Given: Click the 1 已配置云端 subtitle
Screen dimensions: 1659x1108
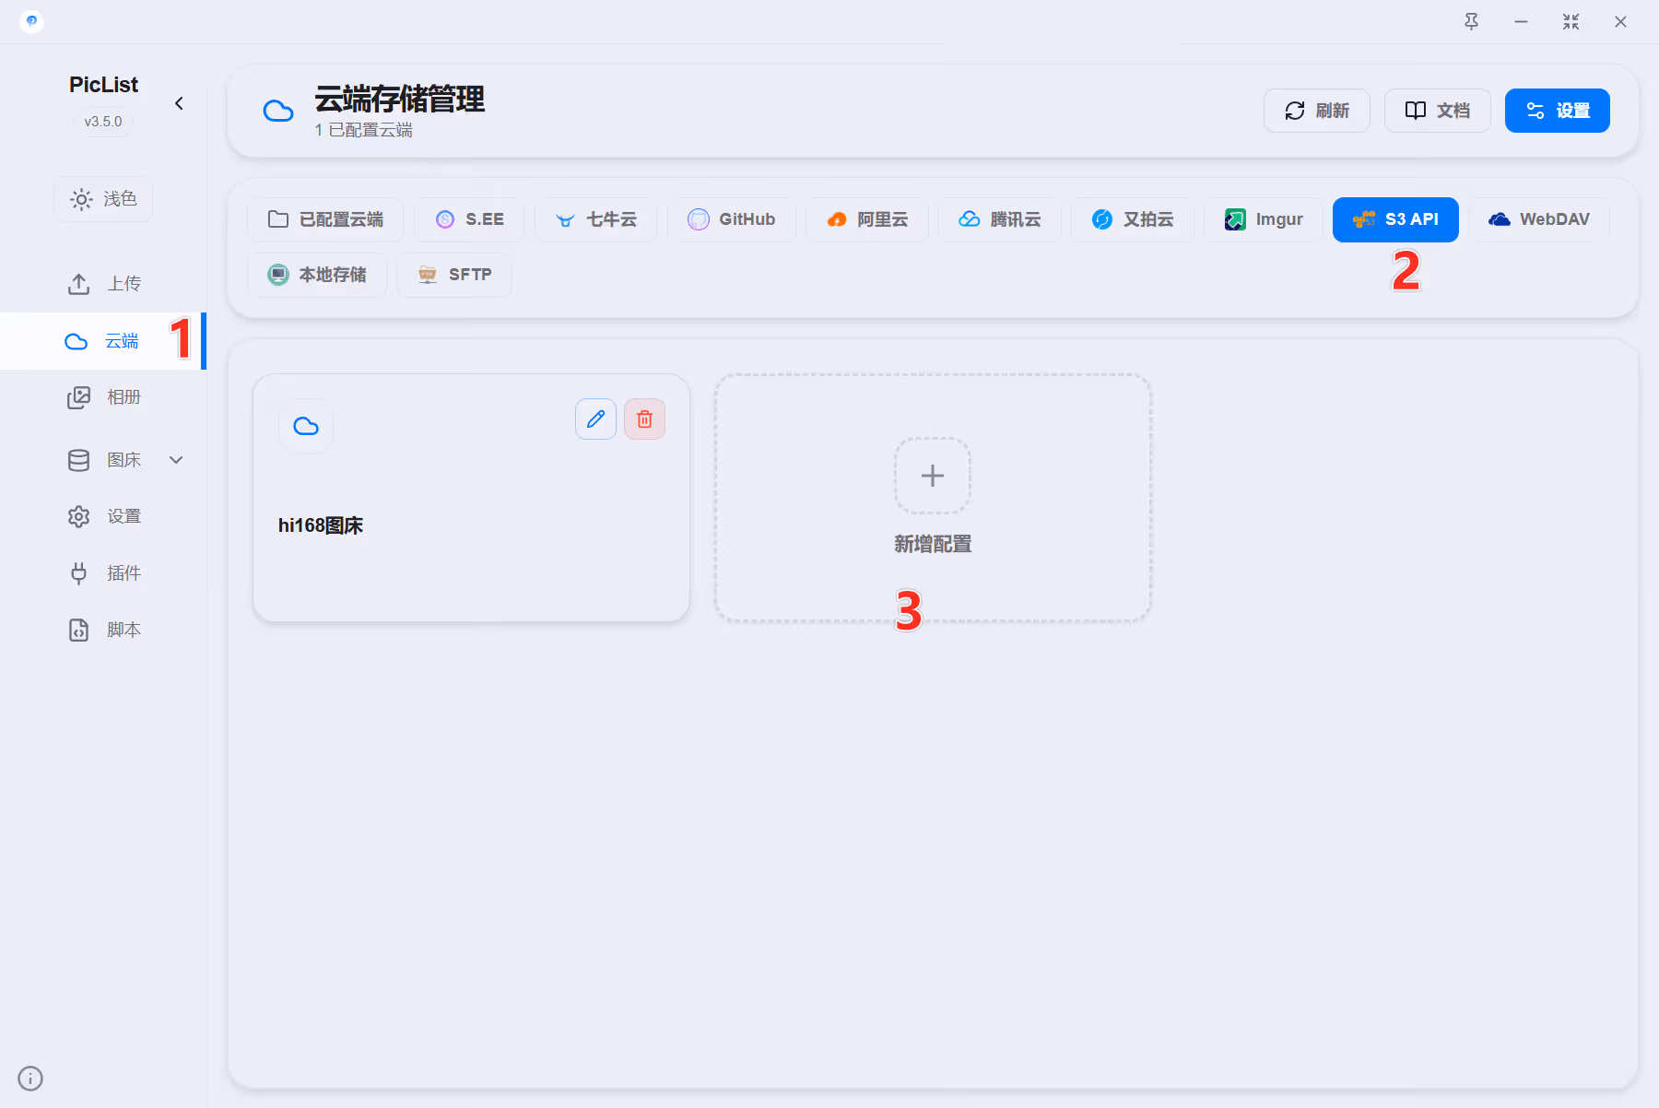Looking at the screenshot, I should (363, 130).
